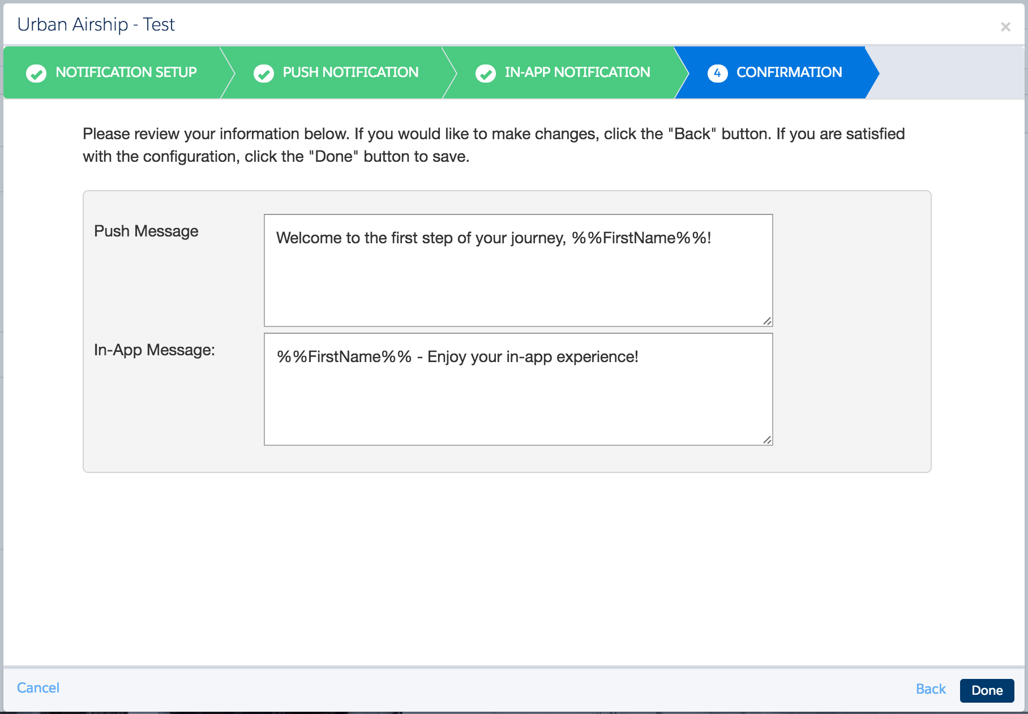Click the Done button to save
This screenshot has height=714, width=1028.
pyautogui.click(x=987, y=690)
